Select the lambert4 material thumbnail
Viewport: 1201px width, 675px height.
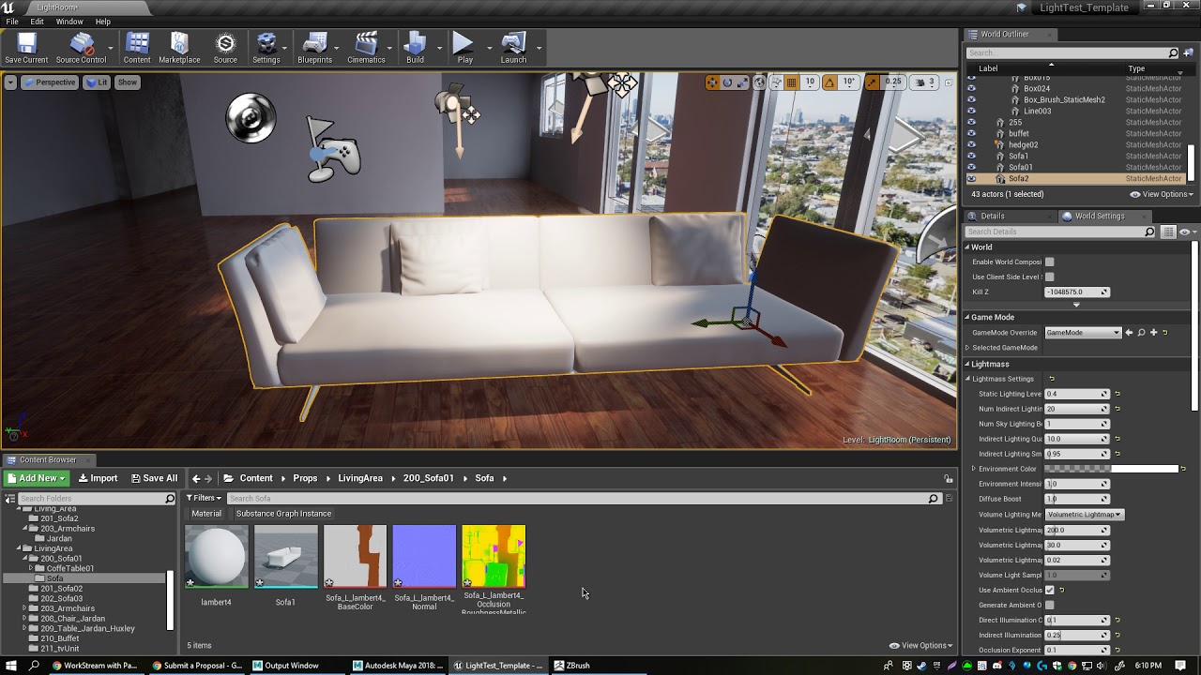coord(216,556)
